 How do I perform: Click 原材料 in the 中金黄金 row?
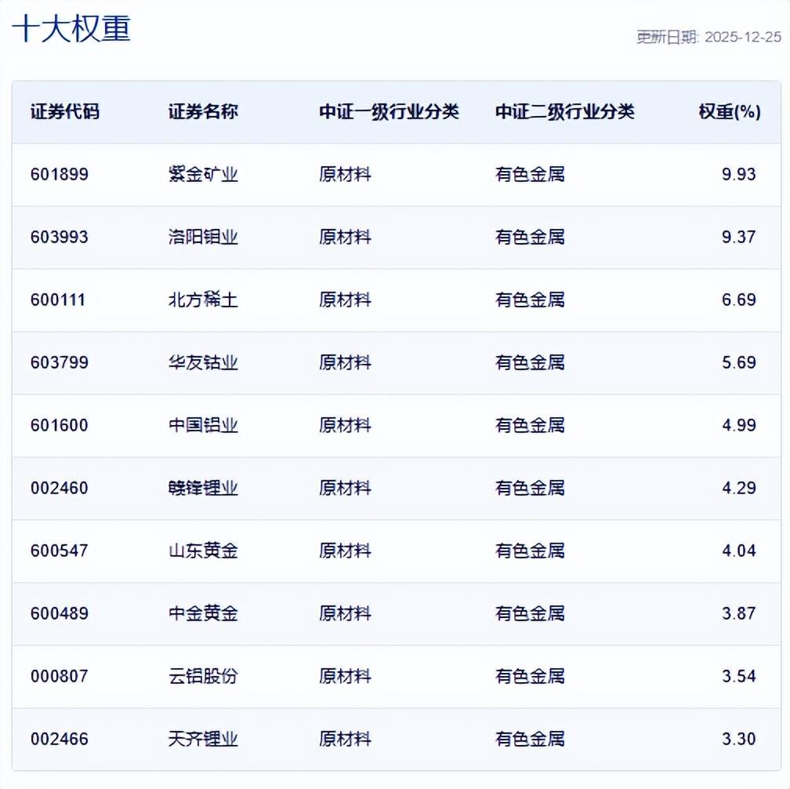pos(345,613)
